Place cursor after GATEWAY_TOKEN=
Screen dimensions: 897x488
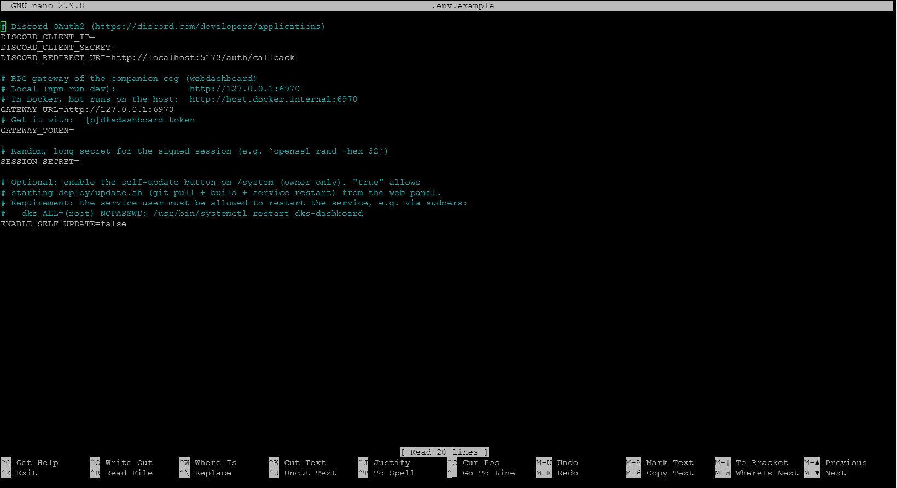pyautogui.click(x=75, y=131)
